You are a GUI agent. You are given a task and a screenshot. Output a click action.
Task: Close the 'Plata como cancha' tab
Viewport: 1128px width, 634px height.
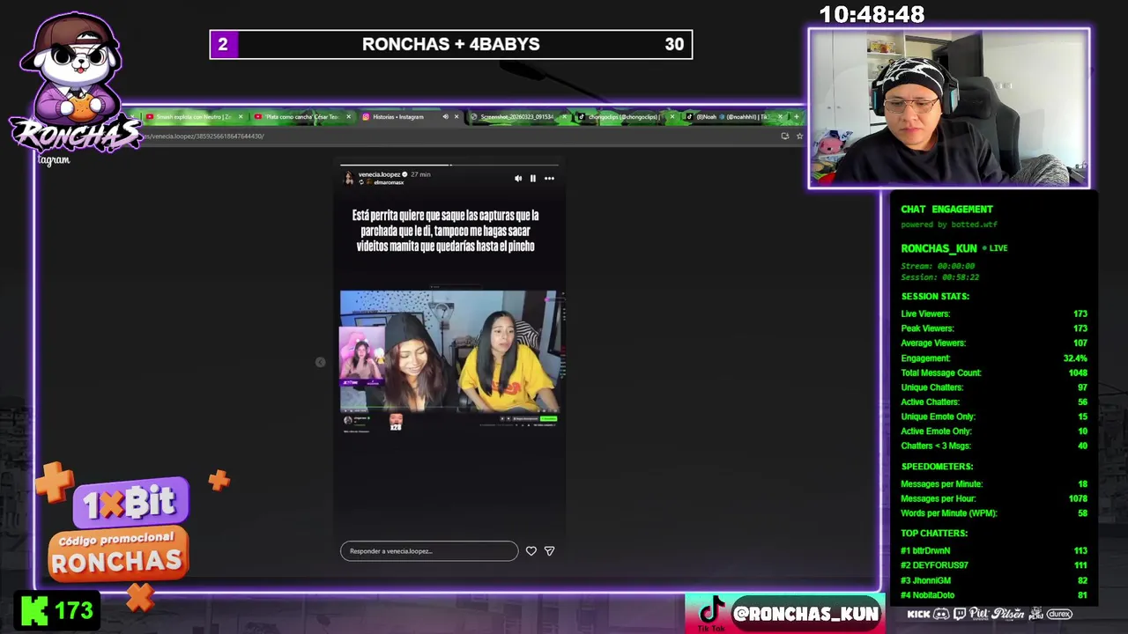pos(348,116)
